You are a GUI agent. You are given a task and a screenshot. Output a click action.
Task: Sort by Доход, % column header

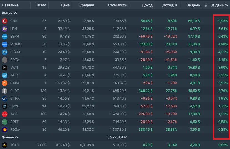click(x=170, y=5)
